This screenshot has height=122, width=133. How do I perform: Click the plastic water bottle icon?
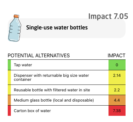[x=15, y=28]
